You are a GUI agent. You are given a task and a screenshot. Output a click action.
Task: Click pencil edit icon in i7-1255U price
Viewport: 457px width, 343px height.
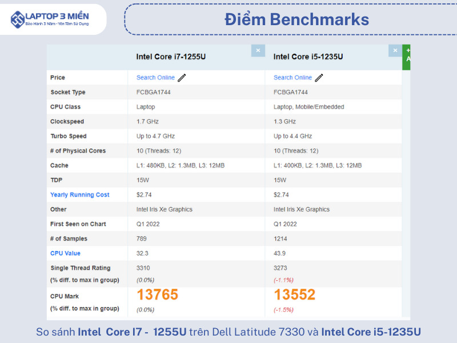(x=182, y=78)
